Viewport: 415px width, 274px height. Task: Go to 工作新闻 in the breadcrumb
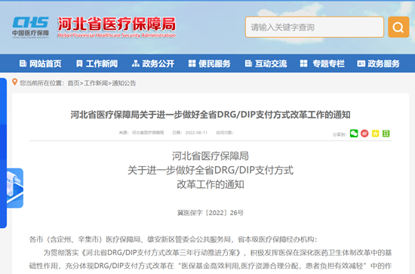point(96,83)
